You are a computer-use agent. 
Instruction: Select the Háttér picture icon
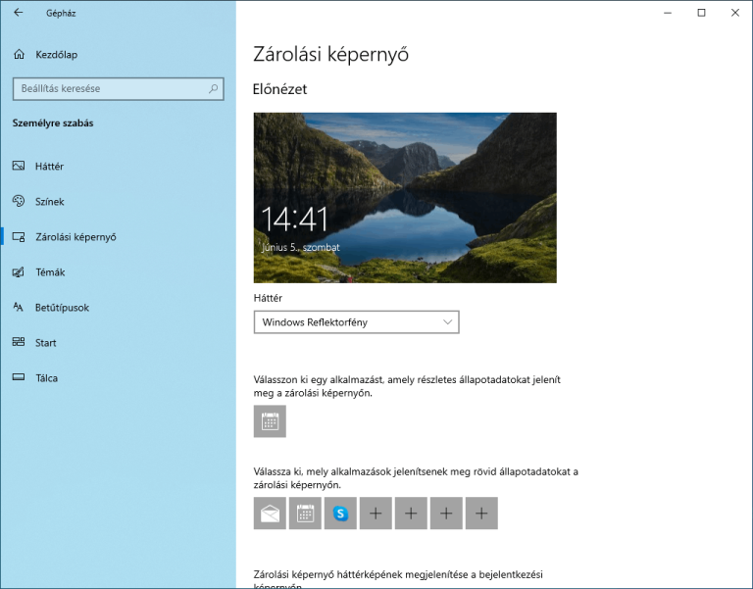click(19, 166)
